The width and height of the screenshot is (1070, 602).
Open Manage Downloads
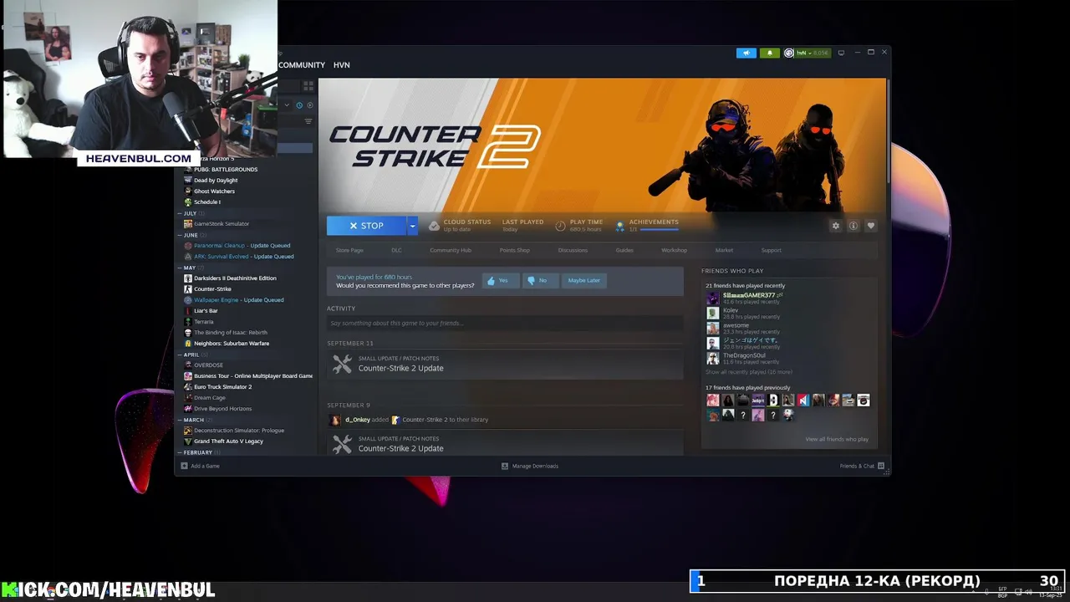coord(530,466)
